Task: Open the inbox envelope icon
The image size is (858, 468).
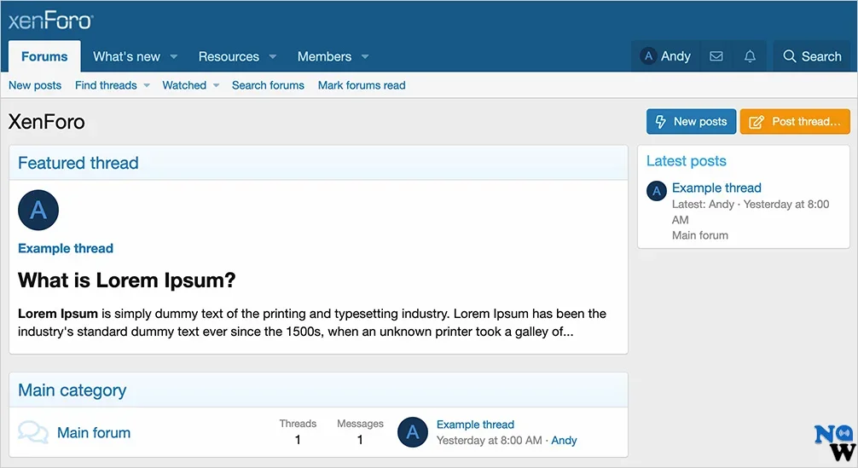Action: click(x=716, y=56)
